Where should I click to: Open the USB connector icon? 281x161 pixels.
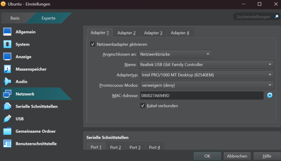[x=7, y=119]
